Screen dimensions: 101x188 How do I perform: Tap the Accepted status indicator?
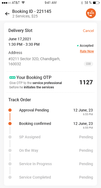[85, 46]
